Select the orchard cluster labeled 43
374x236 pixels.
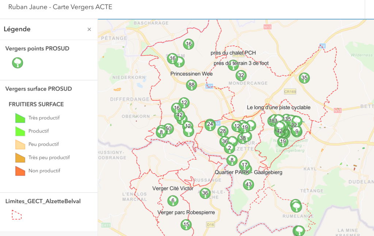(249, 185)
